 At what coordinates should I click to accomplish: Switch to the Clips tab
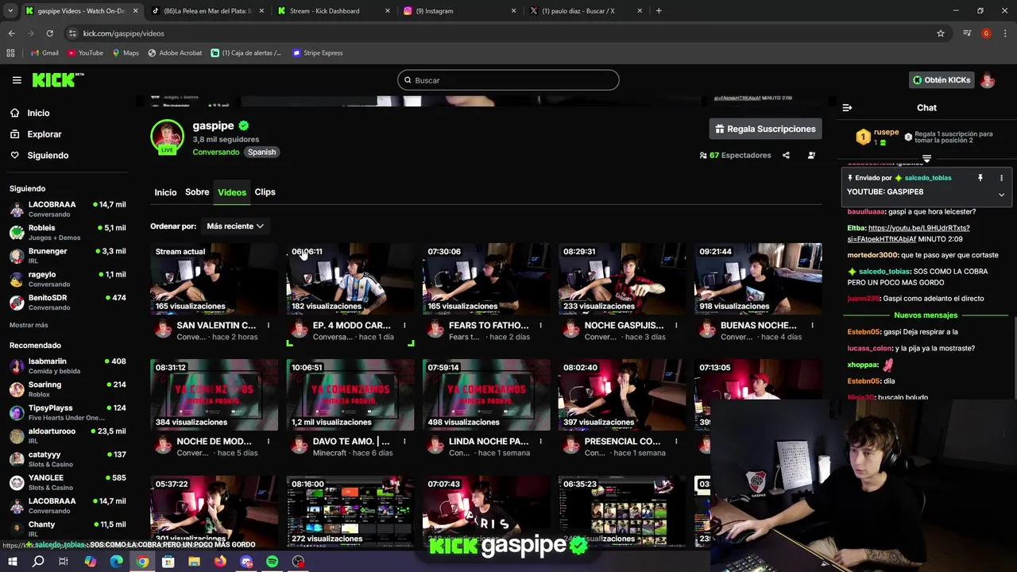coord(265,192)
